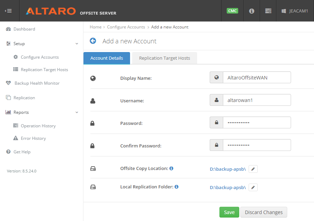
Task: Focus the Password input field
Action: (257, 122)
